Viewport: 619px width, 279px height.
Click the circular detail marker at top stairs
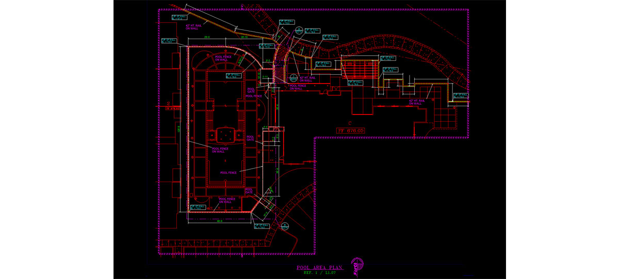pos(298,30)
